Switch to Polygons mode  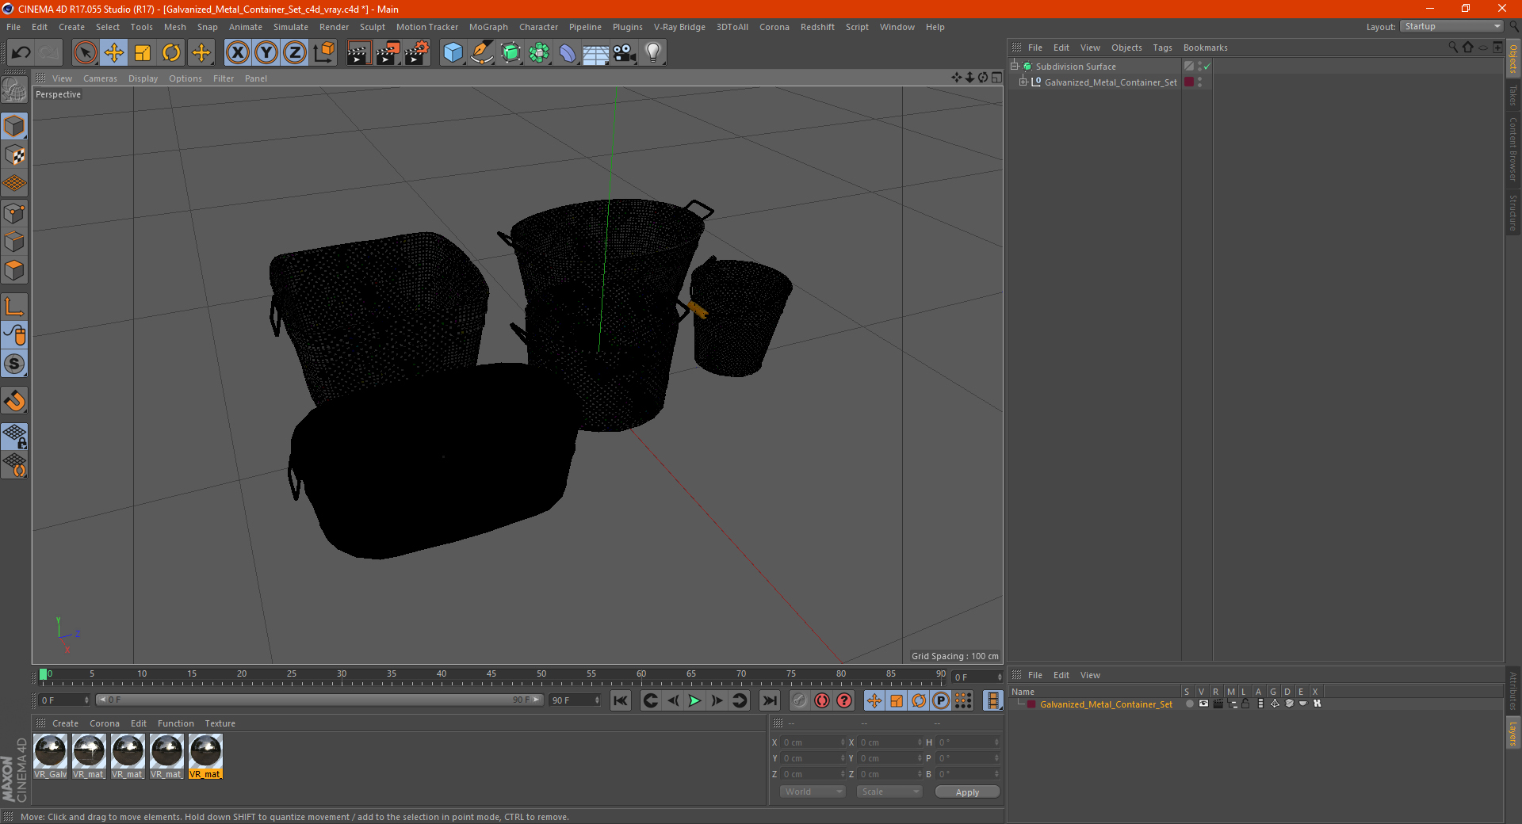[x=15, y=270]
